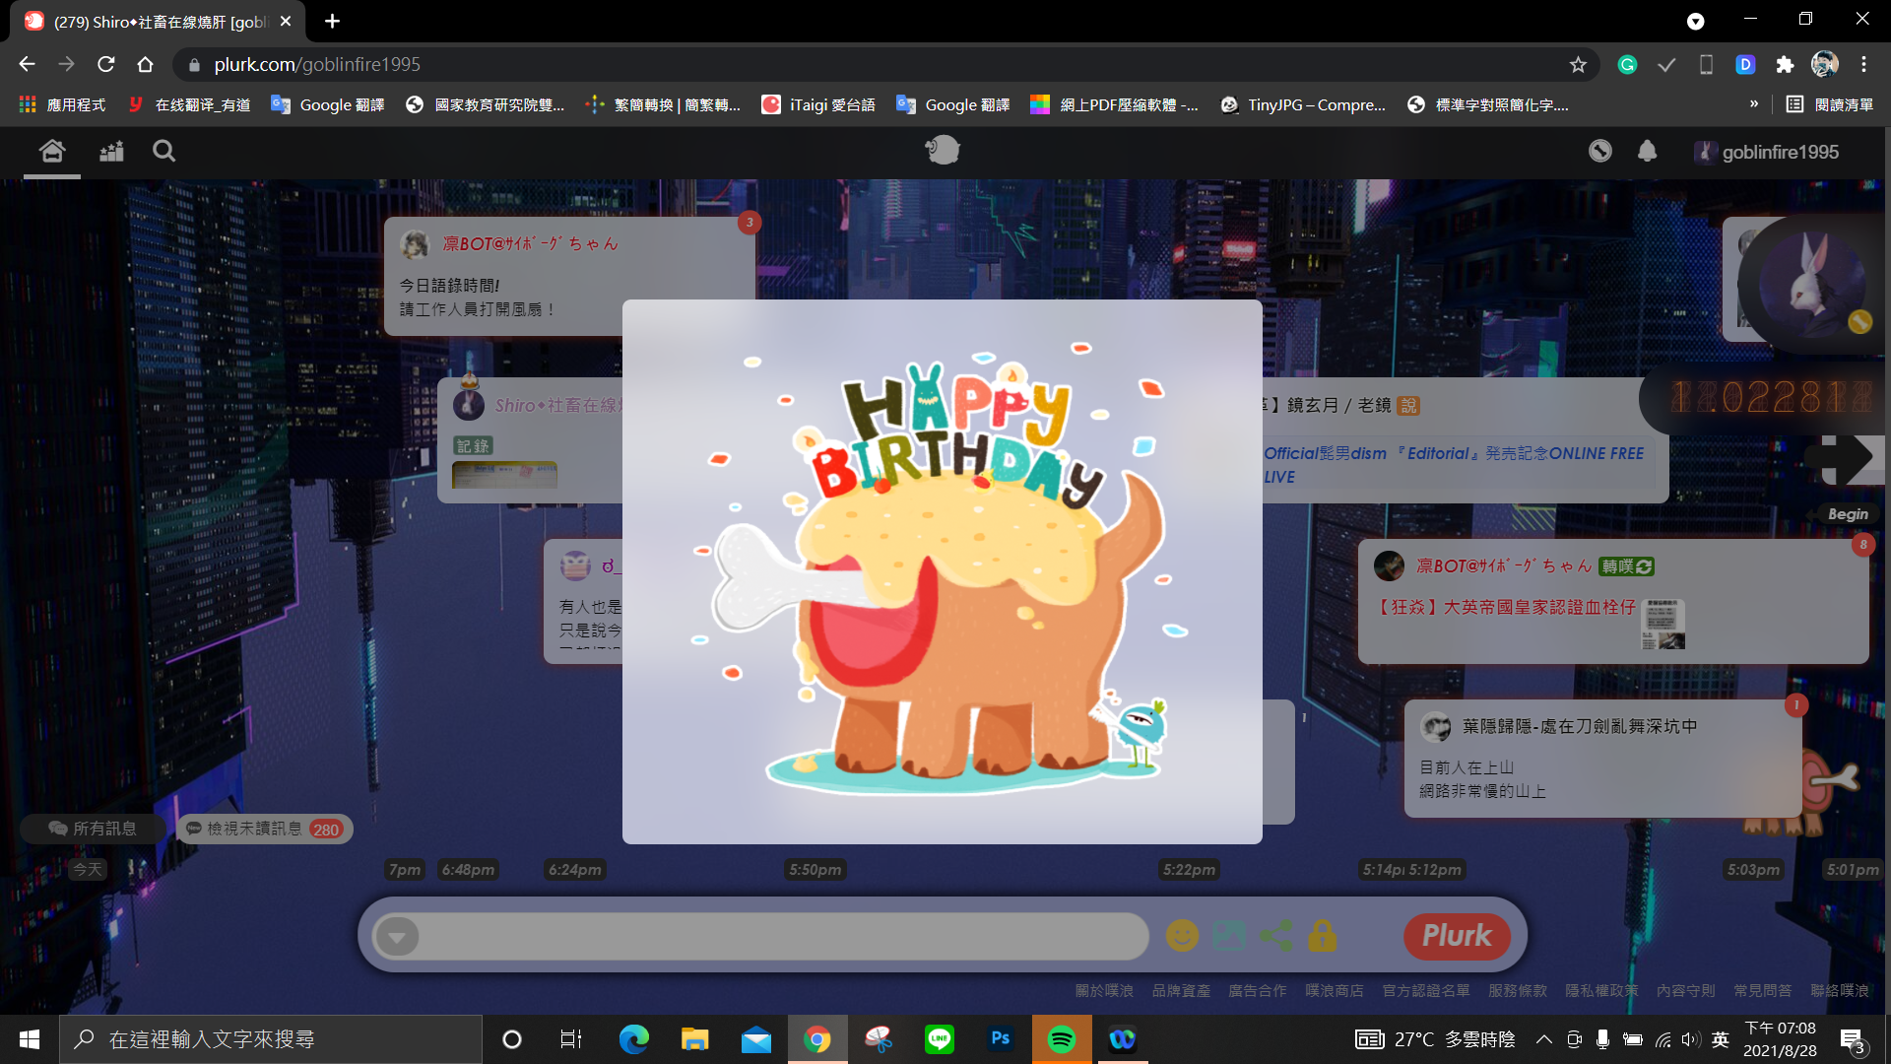Open LINE from the taskbar

[939, 1039]
